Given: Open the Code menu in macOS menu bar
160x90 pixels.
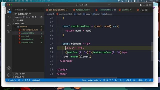Looking at the screenshot, I should [6, 1].
